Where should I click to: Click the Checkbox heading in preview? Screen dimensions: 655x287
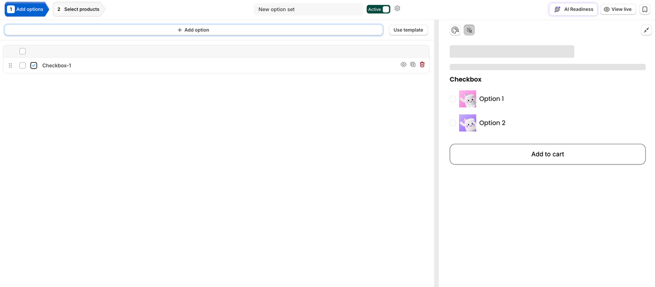point(466,80)
